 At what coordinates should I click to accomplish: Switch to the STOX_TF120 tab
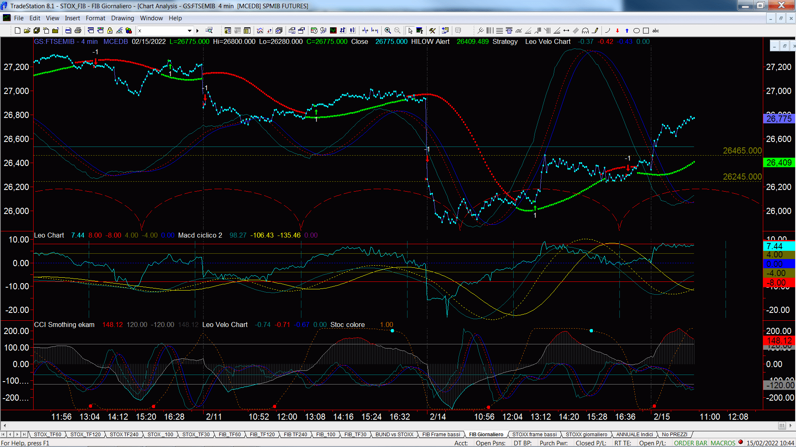click(x=85, y=434)
